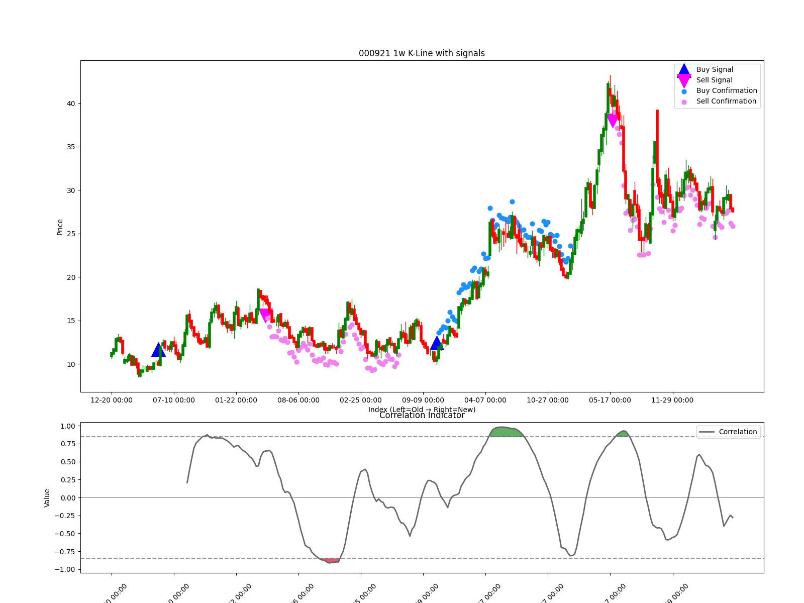Click the correlation tick label '−1.00'
The width and height of the screenshot is (804, 603).
65,569
